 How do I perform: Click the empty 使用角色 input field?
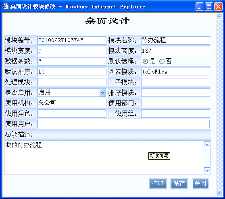coord(72,113)
